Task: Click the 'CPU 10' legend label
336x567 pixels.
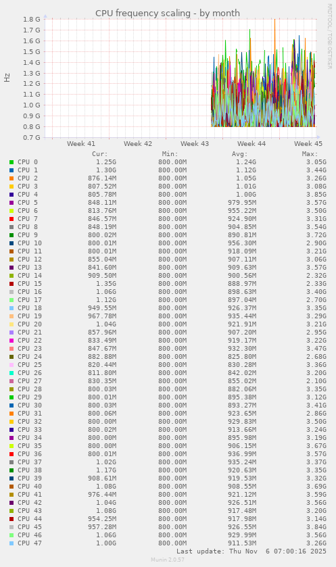Action: tap(30, 243)
